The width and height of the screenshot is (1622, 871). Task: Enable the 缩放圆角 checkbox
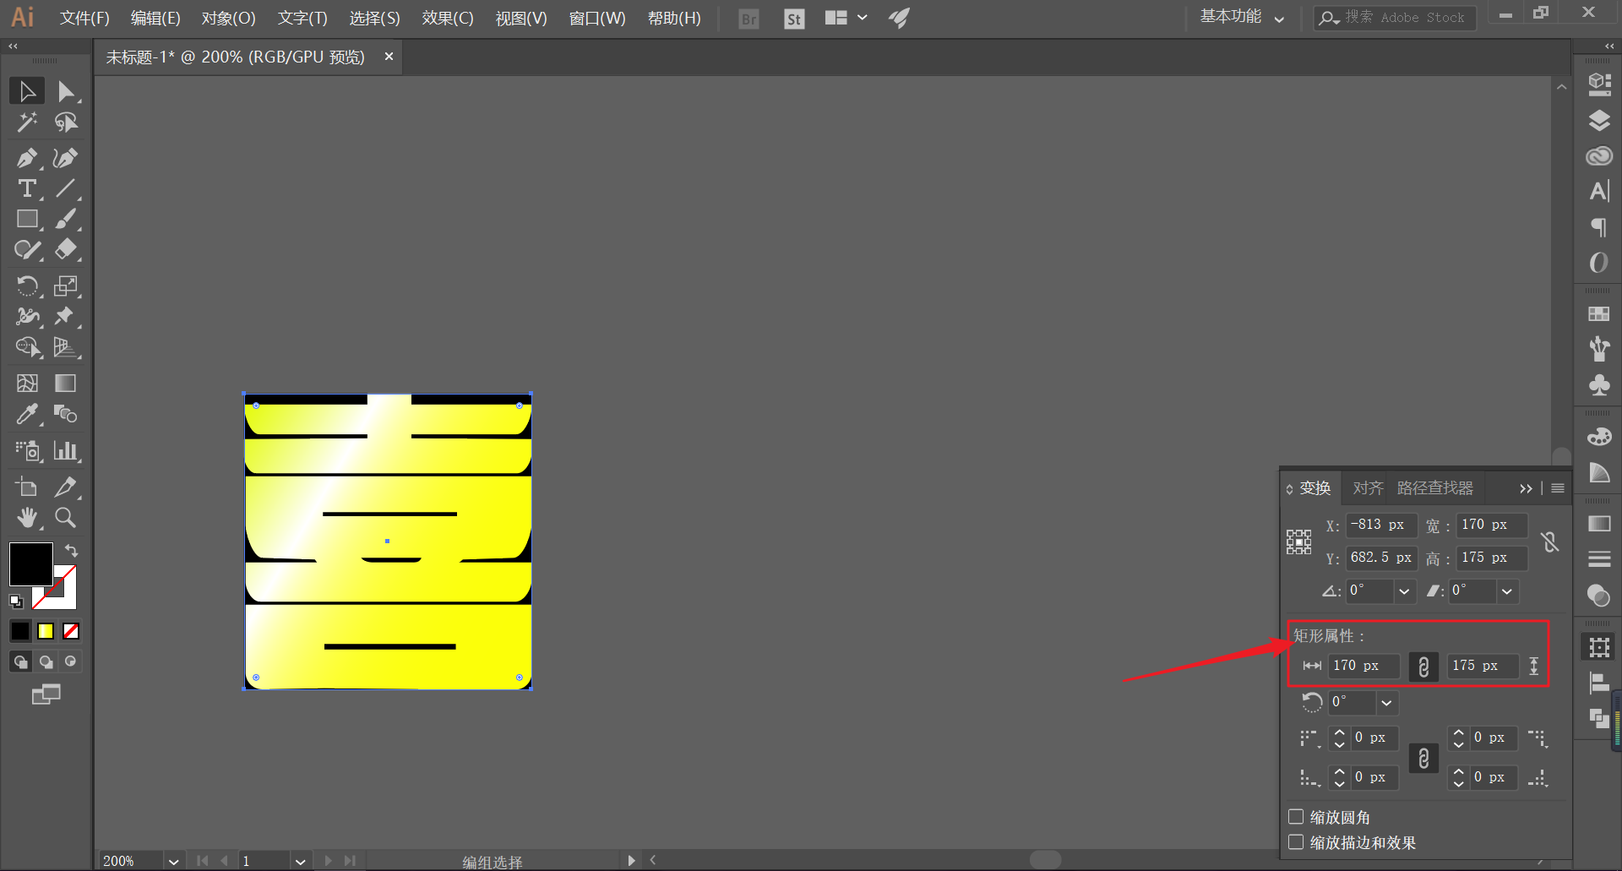(x=1296, y=817)
